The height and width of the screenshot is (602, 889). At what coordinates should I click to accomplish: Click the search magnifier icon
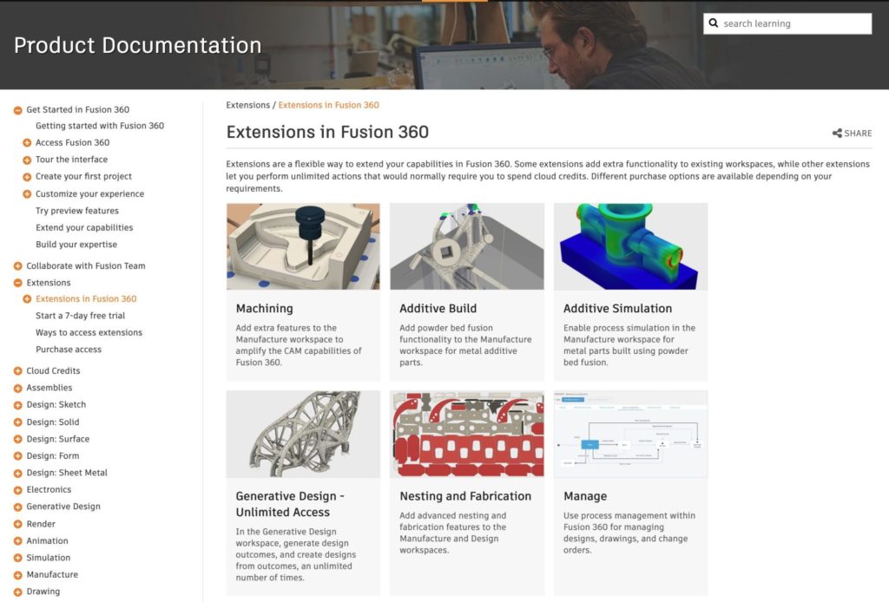pos(714,23)
